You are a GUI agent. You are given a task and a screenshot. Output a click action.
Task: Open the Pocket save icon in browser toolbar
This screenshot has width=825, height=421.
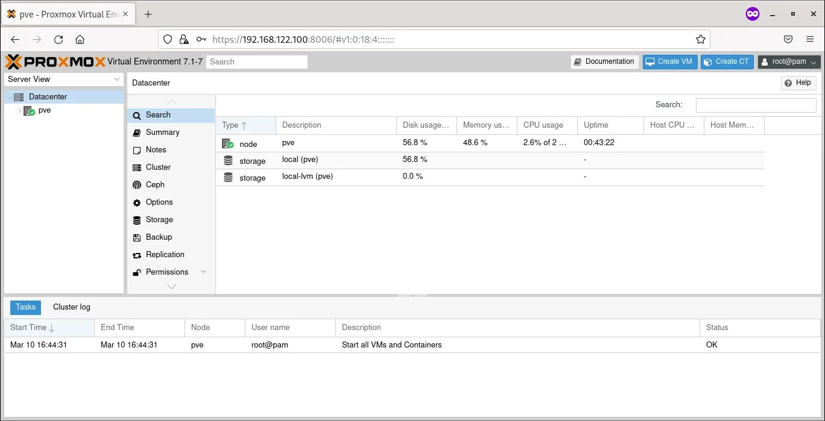pos(788,39)
